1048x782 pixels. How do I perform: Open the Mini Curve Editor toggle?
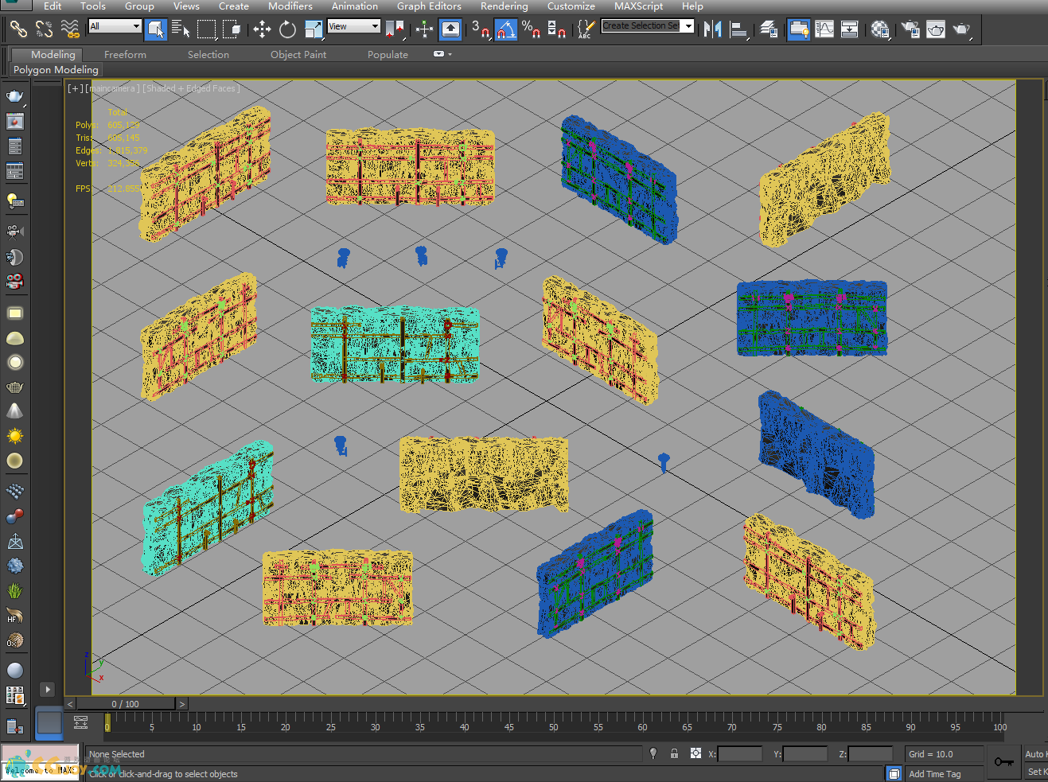point(80,722)
